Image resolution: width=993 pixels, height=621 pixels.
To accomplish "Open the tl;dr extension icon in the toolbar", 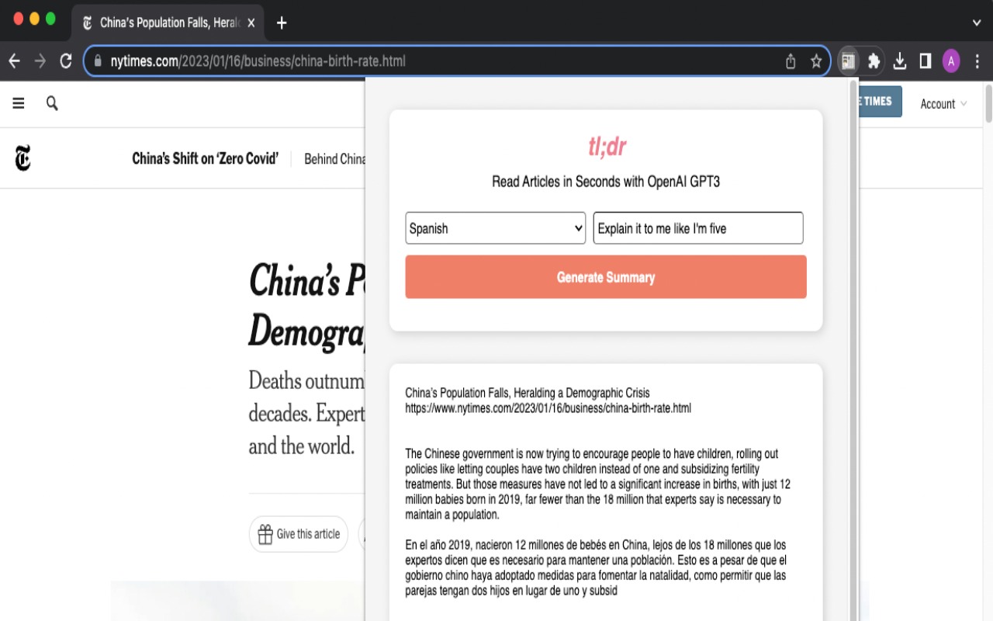I will click(x=849, y=61).
